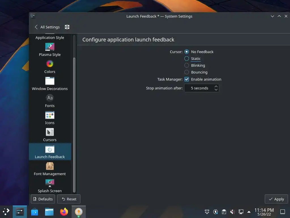Open the clipboard tray icon
The image size is (290, 218).
[224, 211]
